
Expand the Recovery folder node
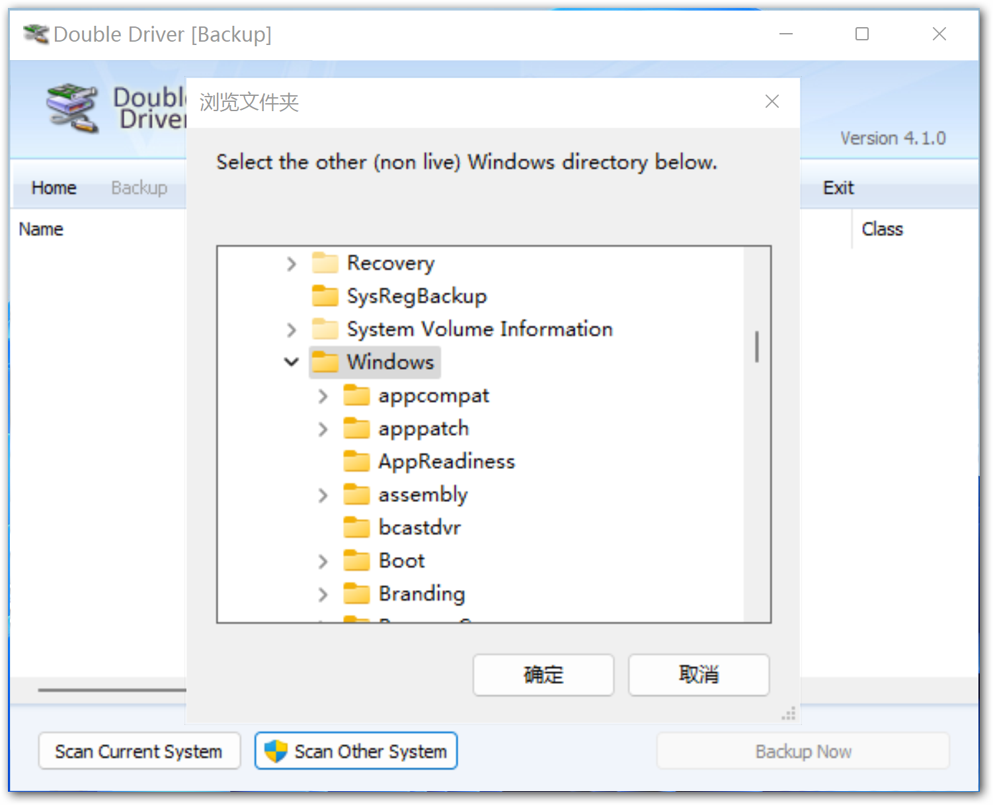click(x=292, y=264)
